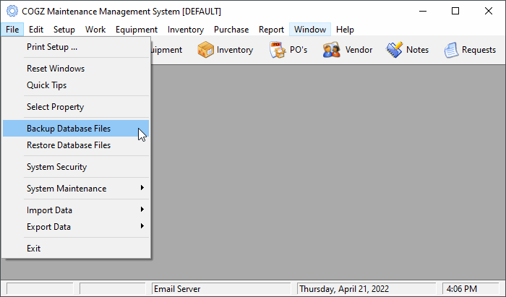Expand the System Maintenance submenu

(76, 189)
